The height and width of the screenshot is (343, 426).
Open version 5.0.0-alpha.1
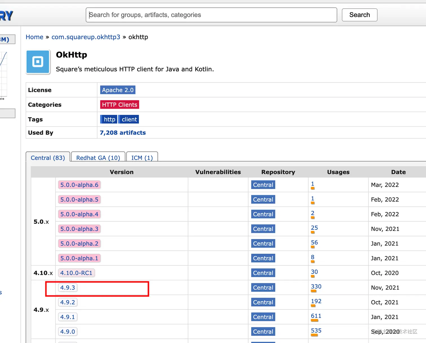point(79,258)
